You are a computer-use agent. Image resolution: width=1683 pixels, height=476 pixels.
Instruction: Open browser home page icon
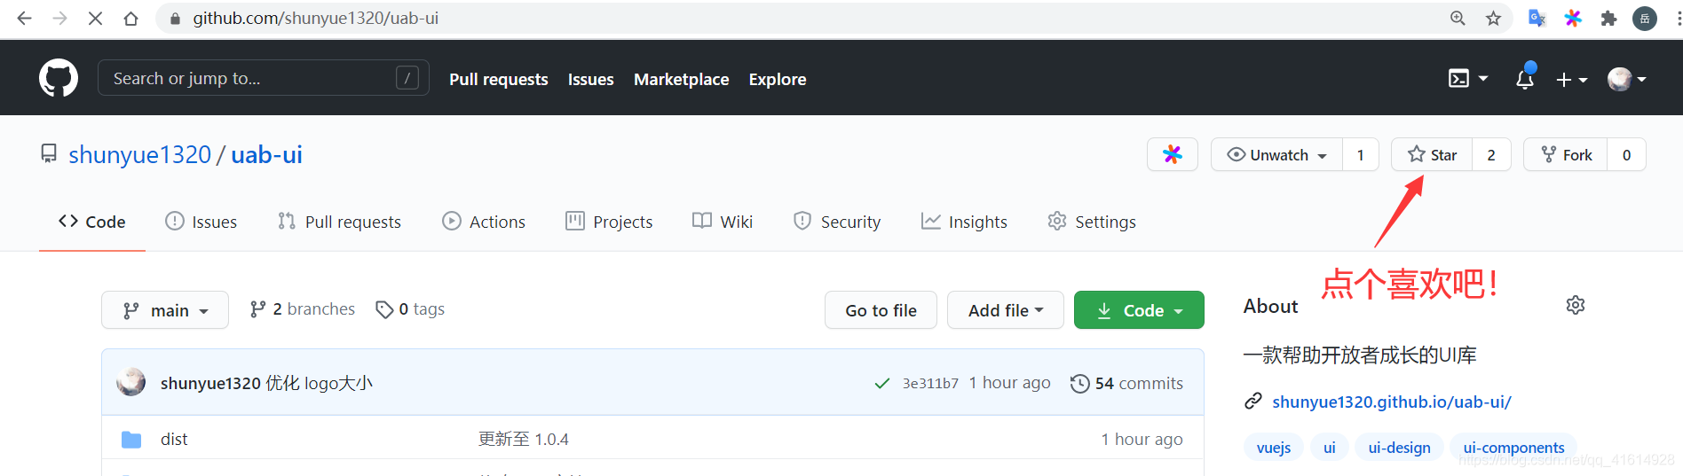[x=130, y=18]
